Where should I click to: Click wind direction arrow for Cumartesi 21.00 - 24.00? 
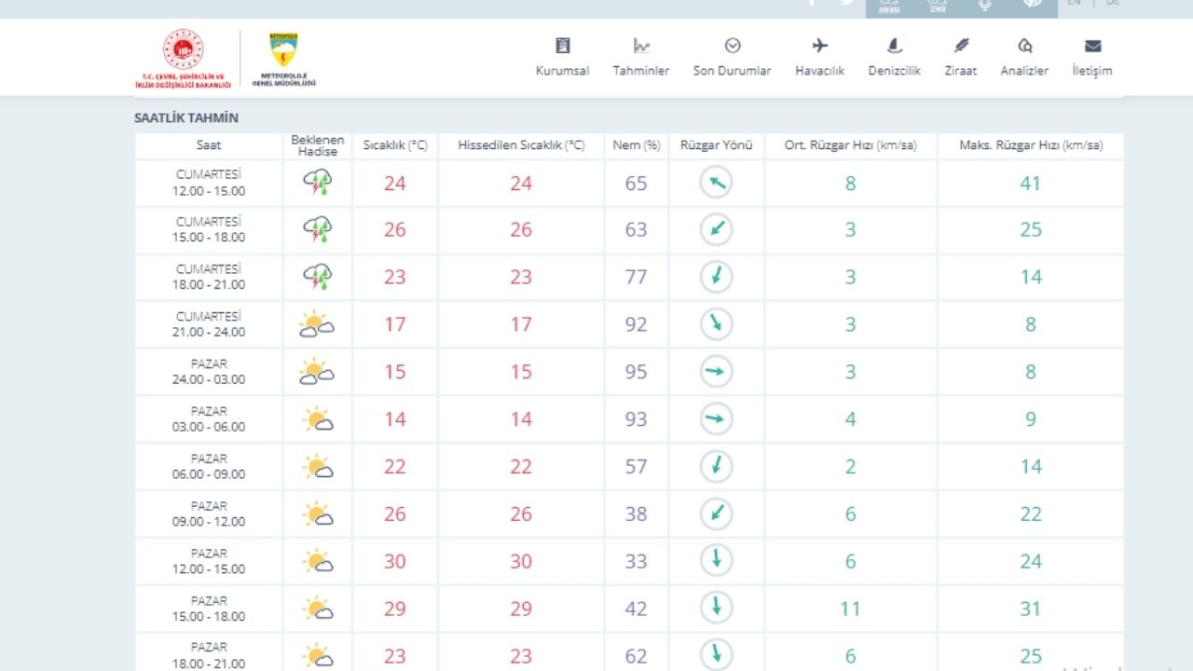716,324
